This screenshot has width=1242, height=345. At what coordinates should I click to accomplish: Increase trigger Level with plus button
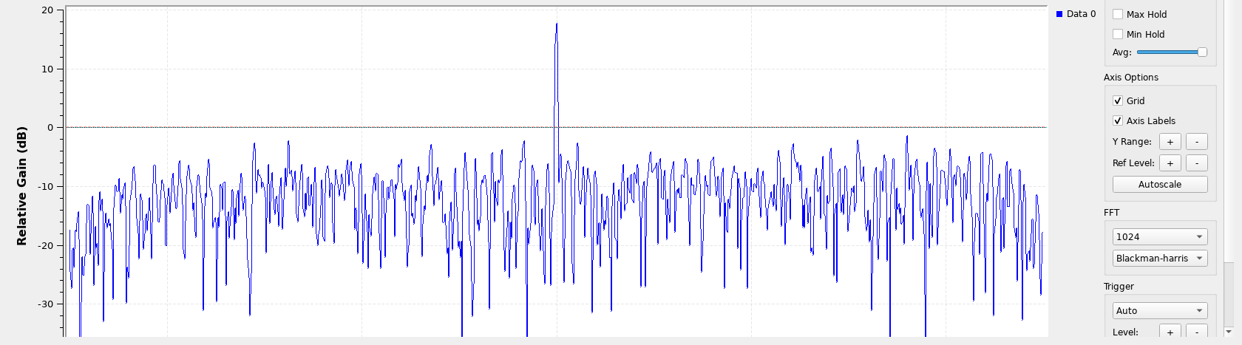(1170, 332)
